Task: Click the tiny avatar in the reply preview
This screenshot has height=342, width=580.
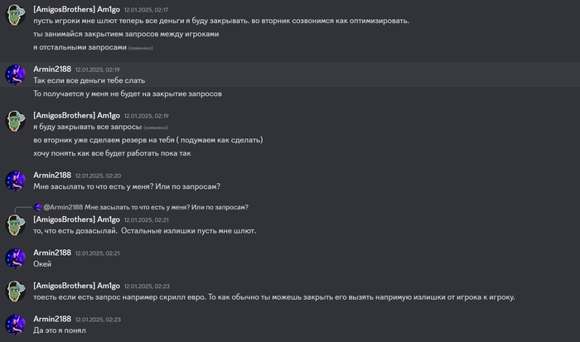Action: coord(38,207)
